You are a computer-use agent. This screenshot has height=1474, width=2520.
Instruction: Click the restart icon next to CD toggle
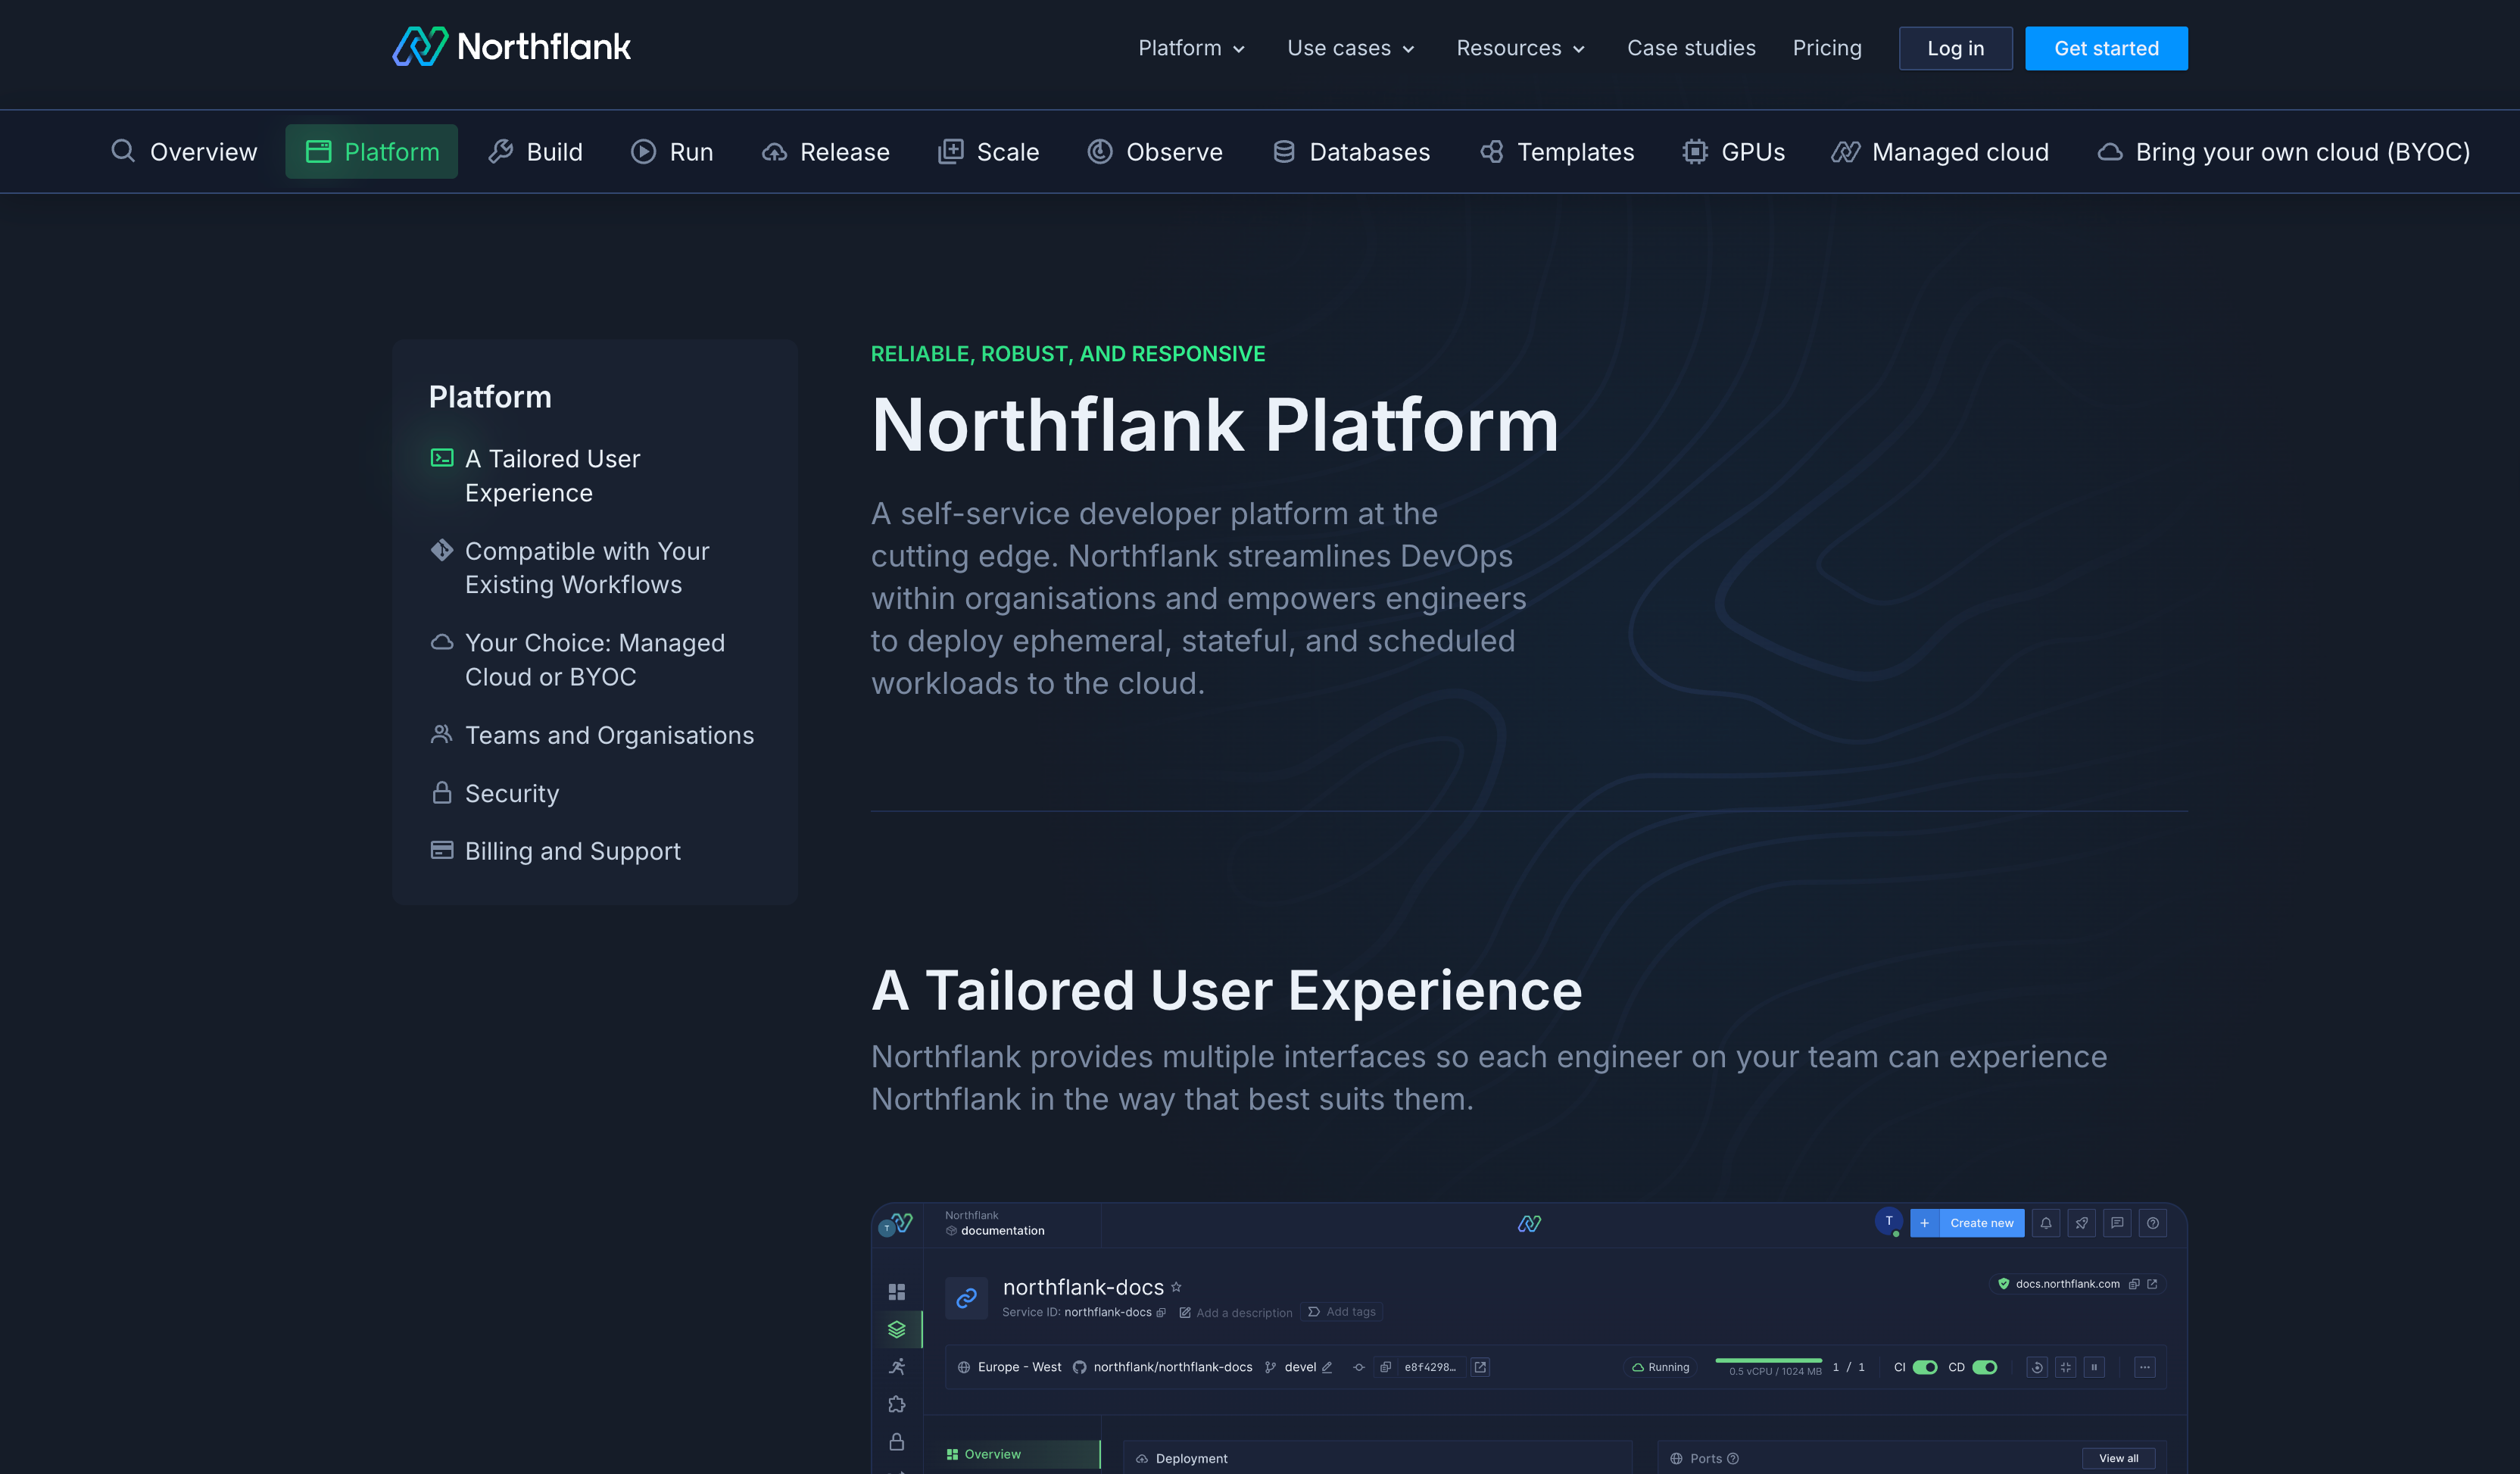coord(2037,1367)
